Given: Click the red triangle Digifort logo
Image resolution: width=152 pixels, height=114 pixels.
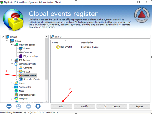Looking at the screenshot, I should click(x=142, y=15).
